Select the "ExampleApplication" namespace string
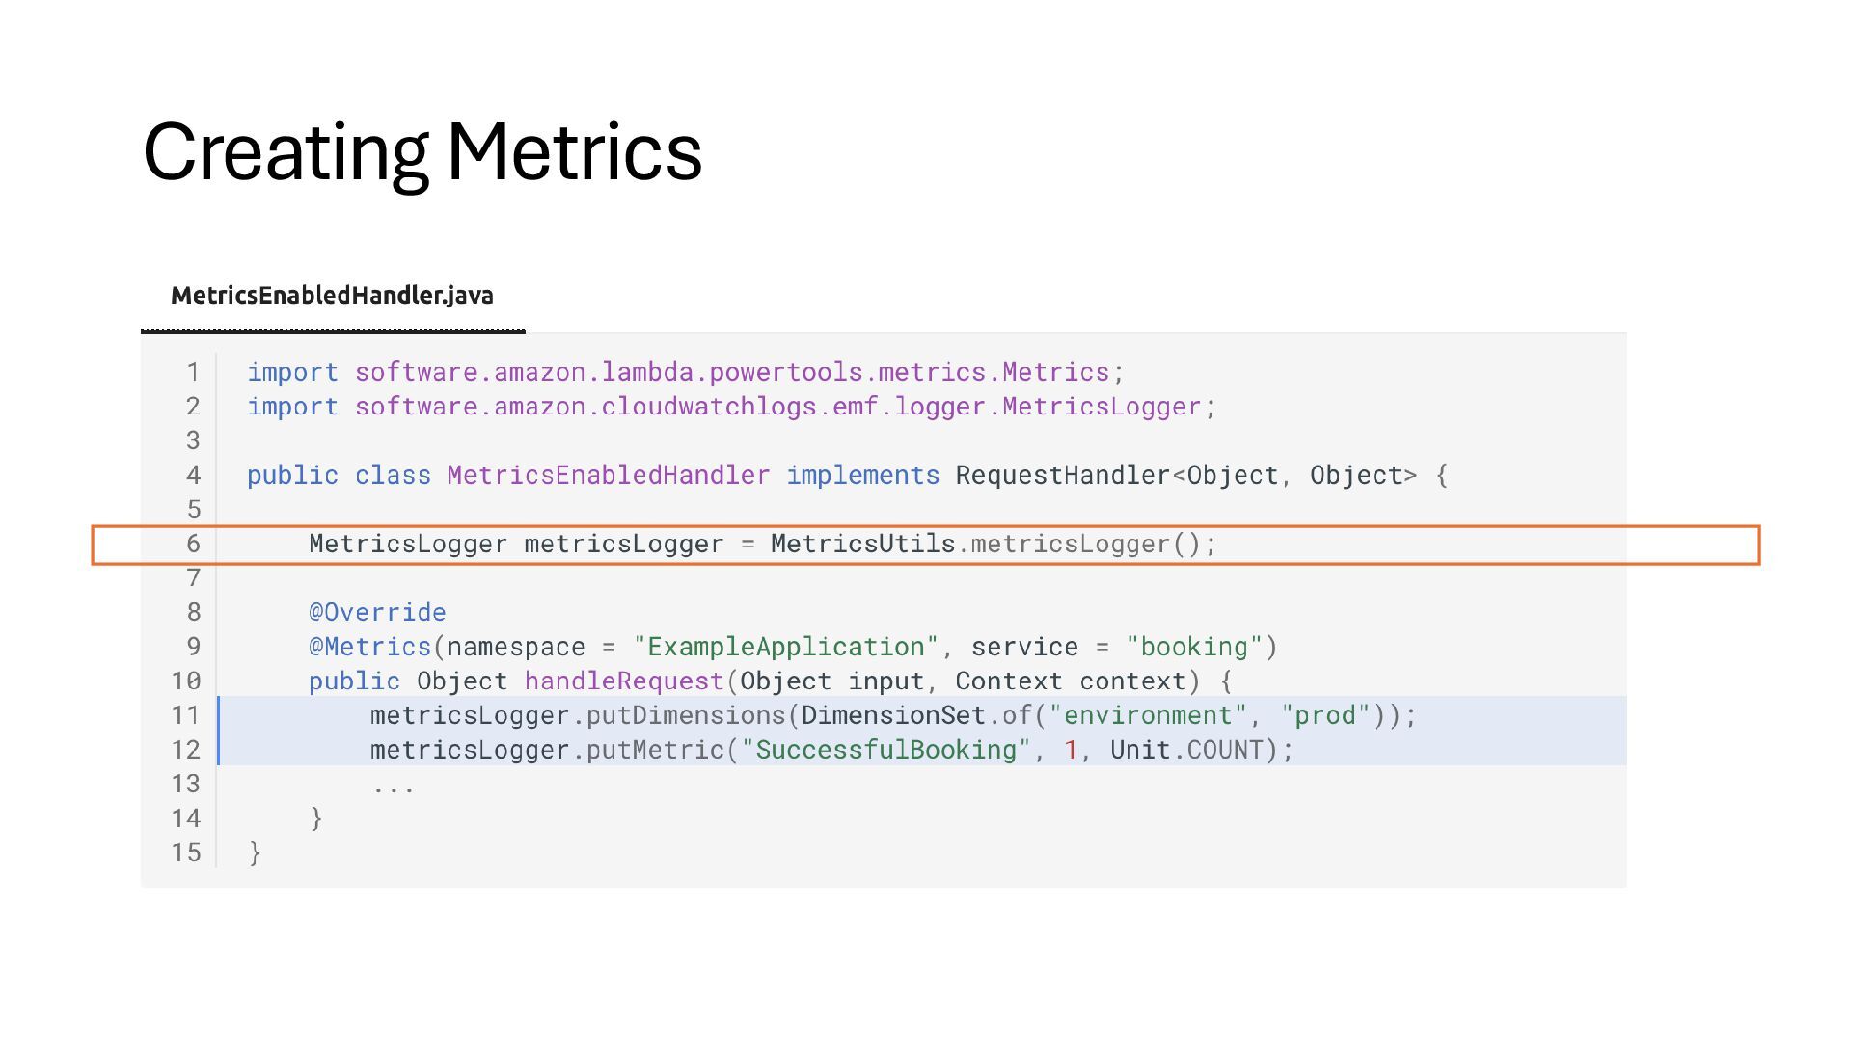 coord(786,647)
